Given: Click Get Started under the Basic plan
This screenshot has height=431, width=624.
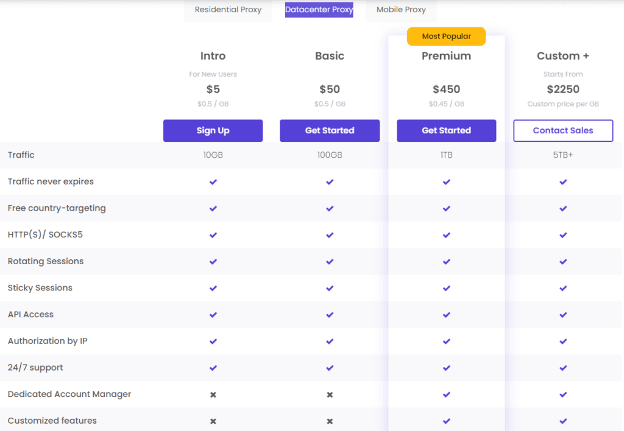Looking at the screenshot, I should point(330,130).
